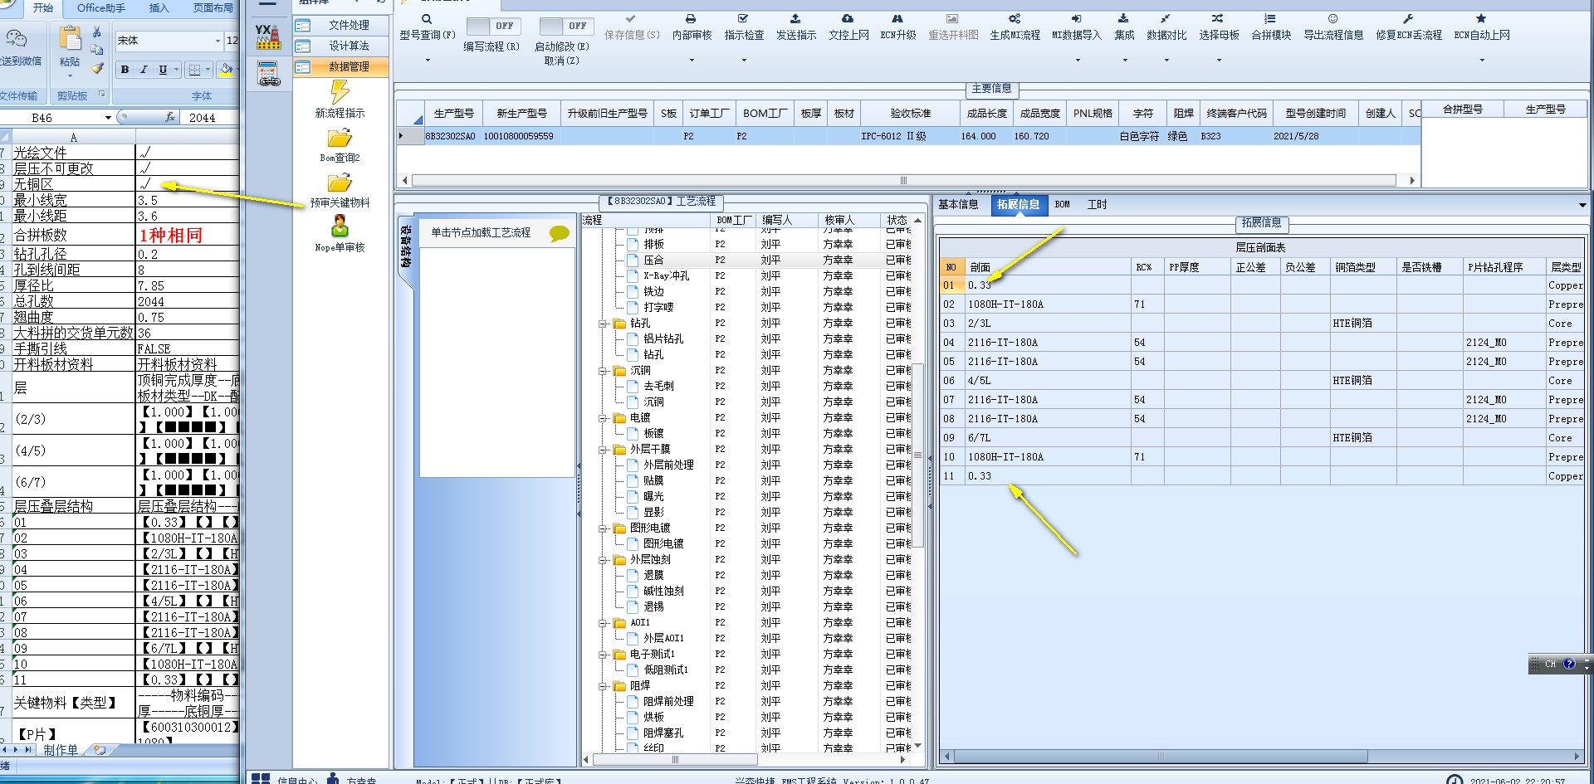Screen dimensions: 1594x784
Task: Switch to the 基本信息 tab
Action: coord(958,204)
